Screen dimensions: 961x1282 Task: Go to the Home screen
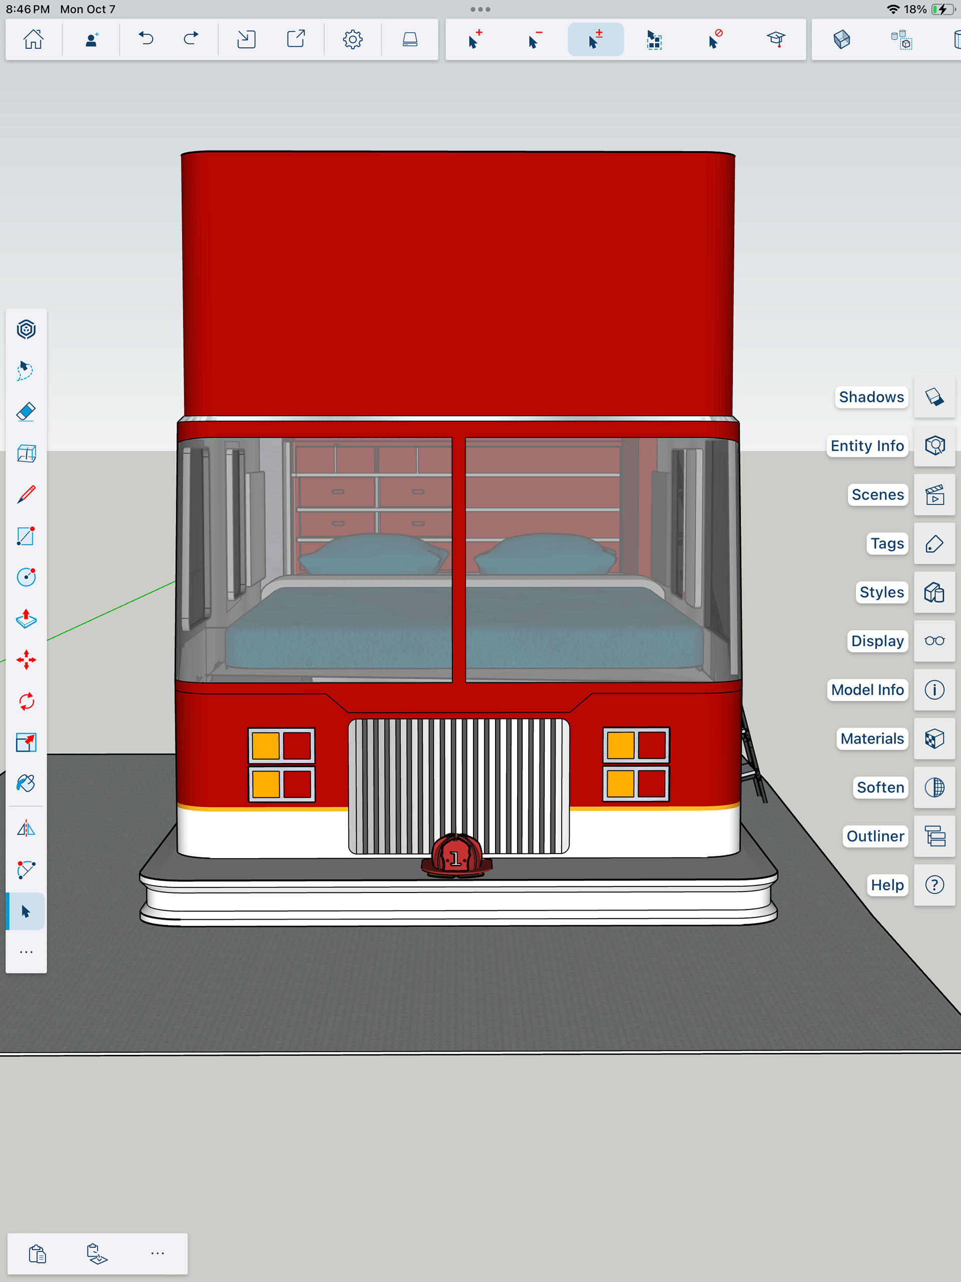[33, 40]
